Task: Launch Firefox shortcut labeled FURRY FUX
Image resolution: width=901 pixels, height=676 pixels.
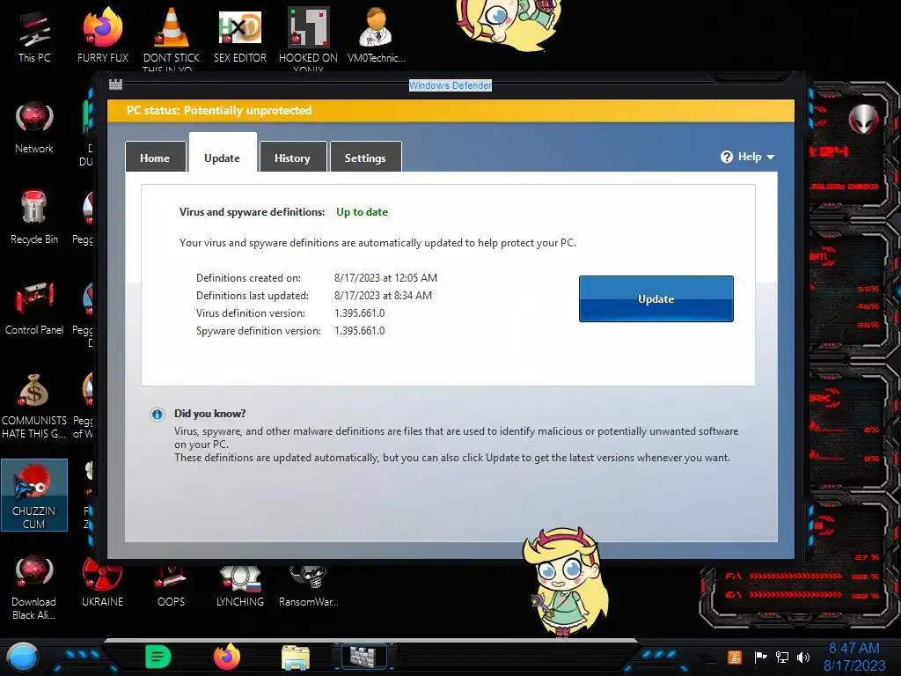Action: pyautogui.click(x=102, y=36)
